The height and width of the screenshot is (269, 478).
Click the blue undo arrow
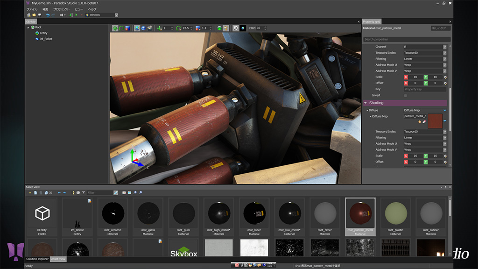tap(48, 15)
